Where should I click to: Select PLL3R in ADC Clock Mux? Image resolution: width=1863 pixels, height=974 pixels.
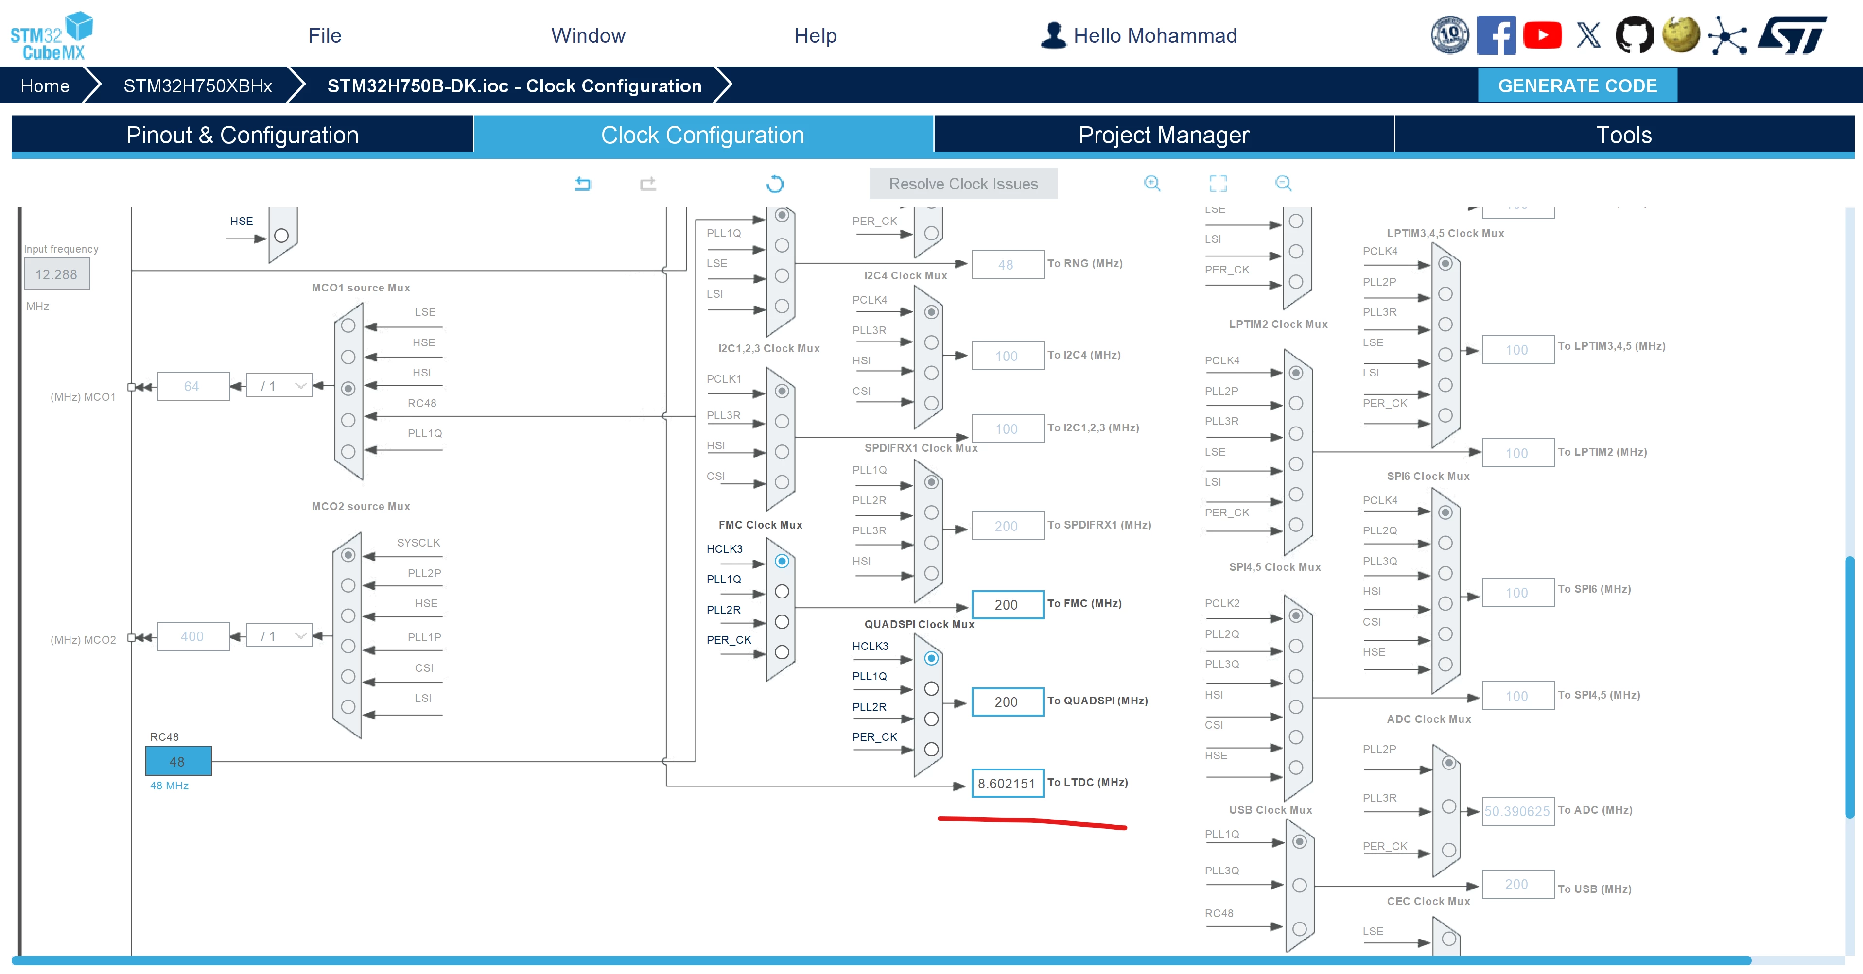click(1448, 806)
